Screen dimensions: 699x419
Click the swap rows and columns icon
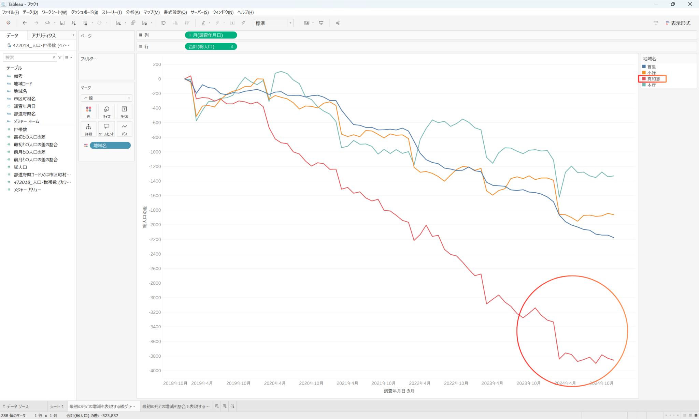163,23
